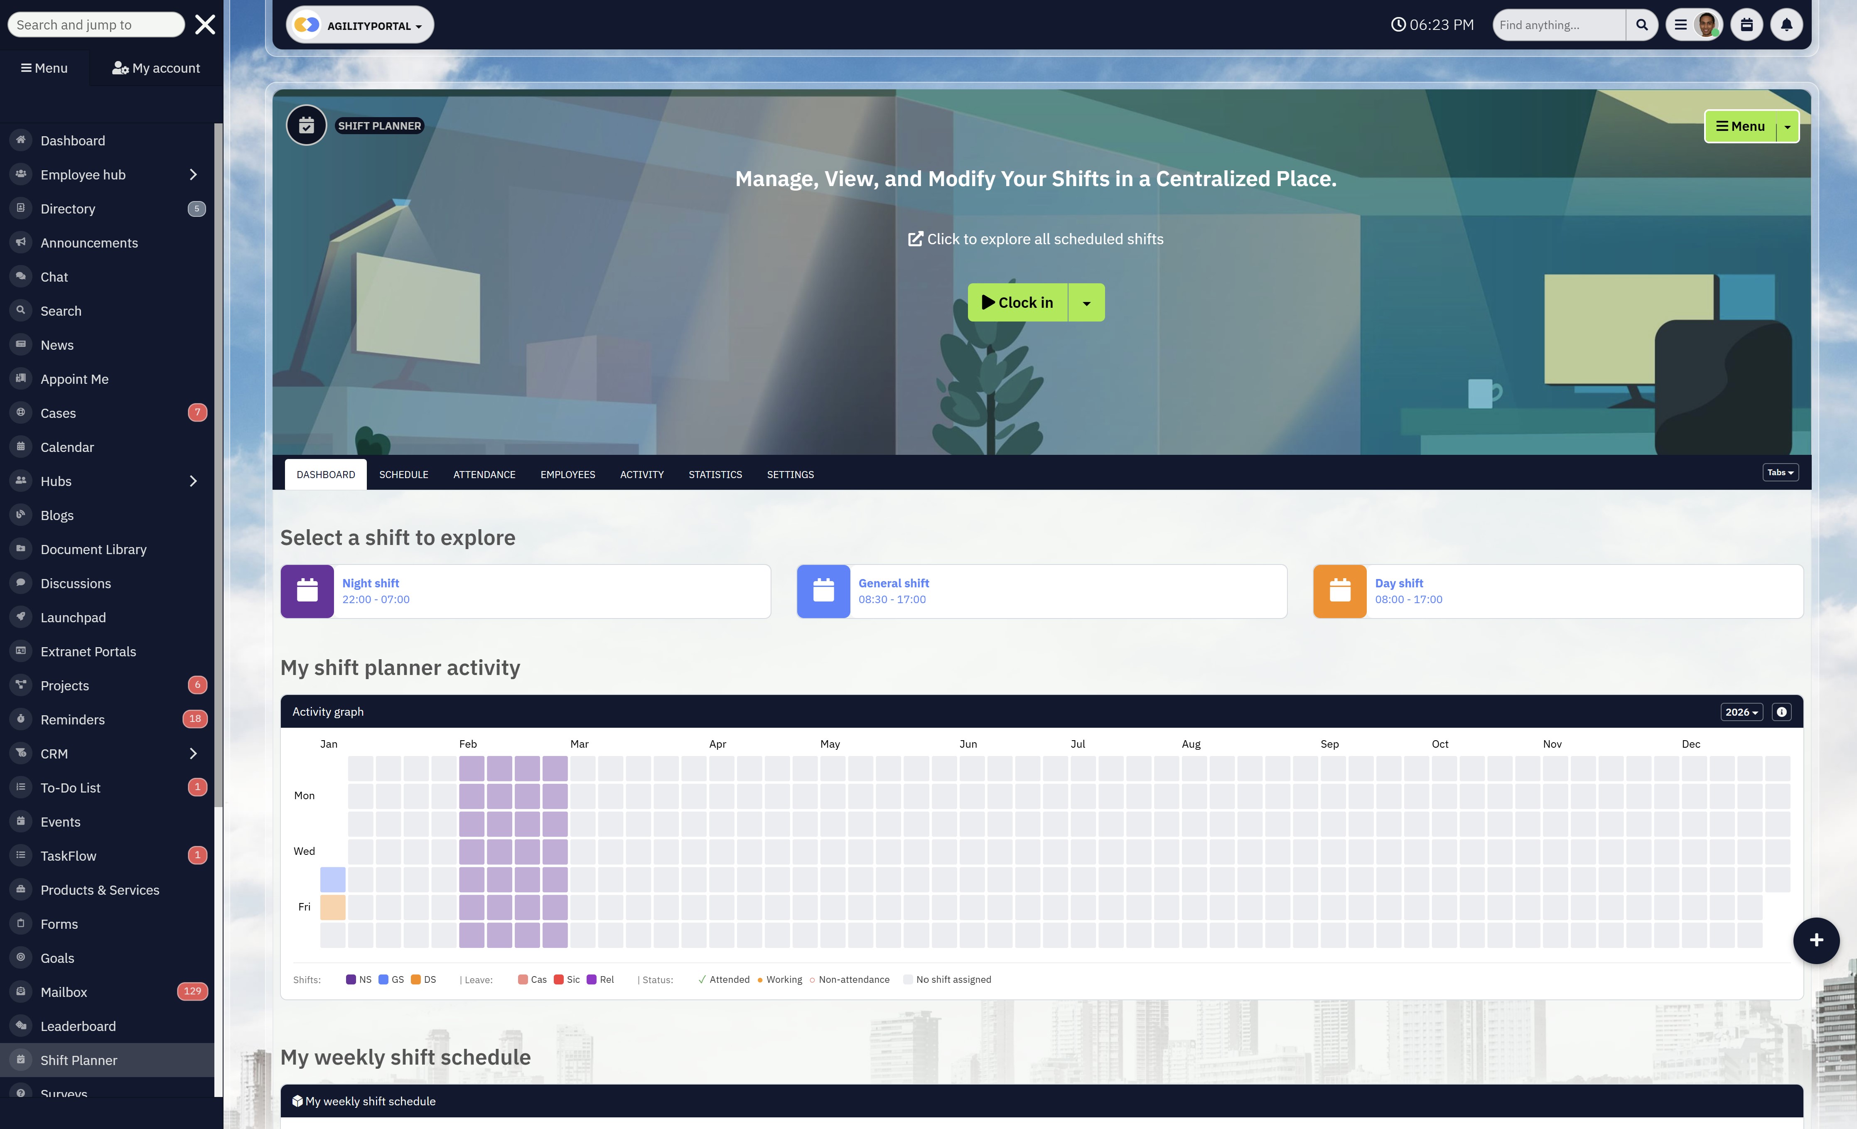Click the notification bell icon
Viewport: 1857px width, 1129px height.
point(1786,25)
